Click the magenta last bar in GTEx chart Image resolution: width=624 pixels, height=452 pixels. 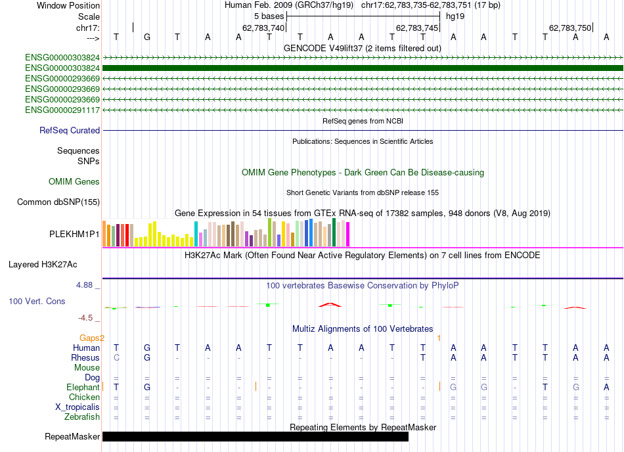tap(348, 235)
